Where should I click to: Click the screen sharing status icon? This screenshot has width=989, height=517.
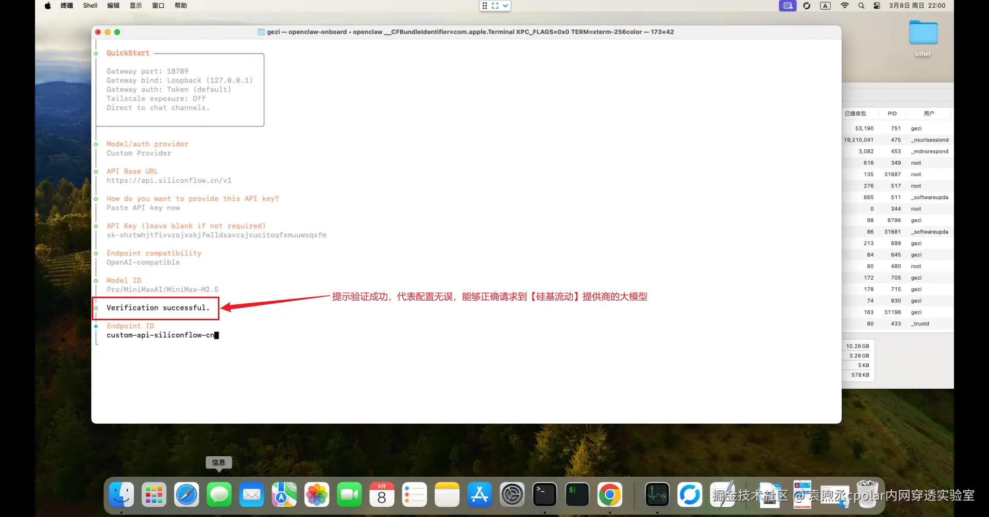(x=788, y=6)
